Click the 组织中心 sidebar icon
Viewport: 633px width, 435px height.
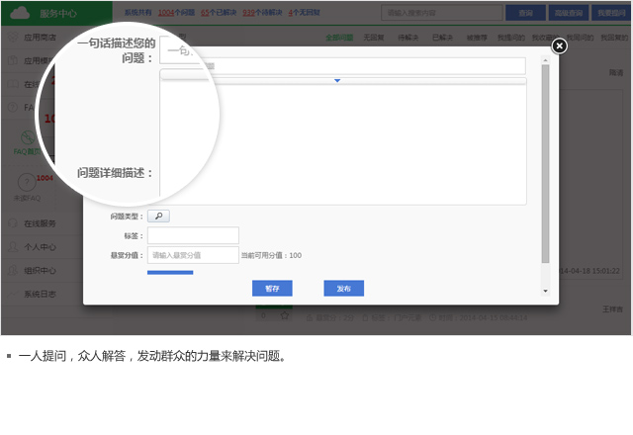pyautogui.click(x=12, y=271)
